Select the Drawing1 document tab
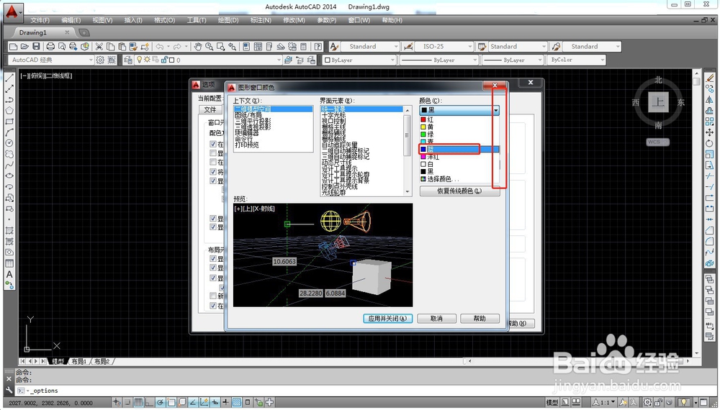 tap(33, 32)
